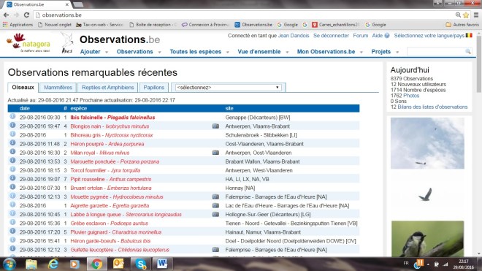This screenshot has height=271, width=482.
Task: Open info icon for Bruant ortolan row
Action: coord(12,187)
